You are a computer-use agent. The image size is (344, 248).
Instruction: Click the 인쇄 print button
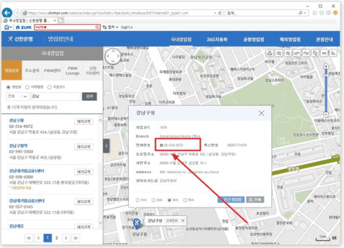coord(255,199)
